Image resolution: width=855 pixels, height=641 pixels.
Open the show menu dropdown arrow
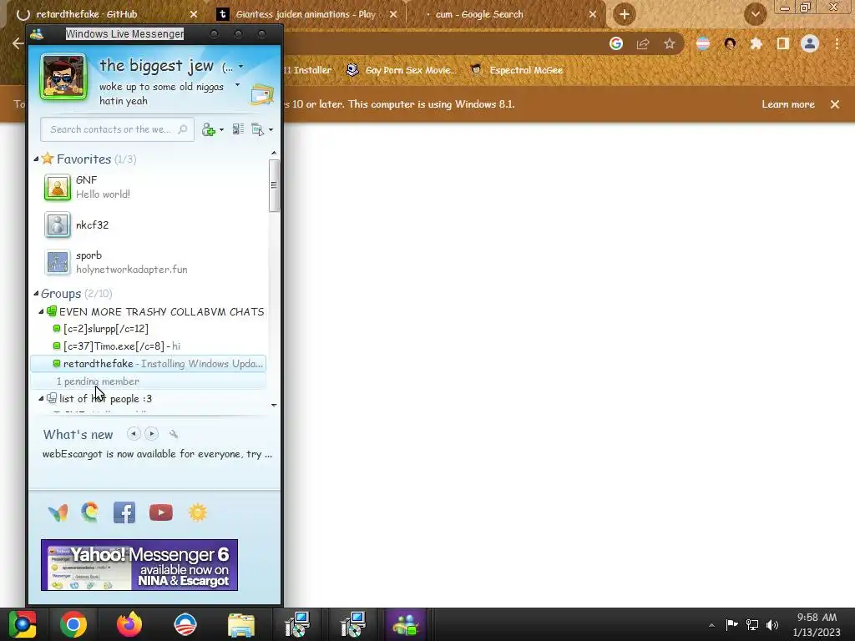click(x=271, y=130)
